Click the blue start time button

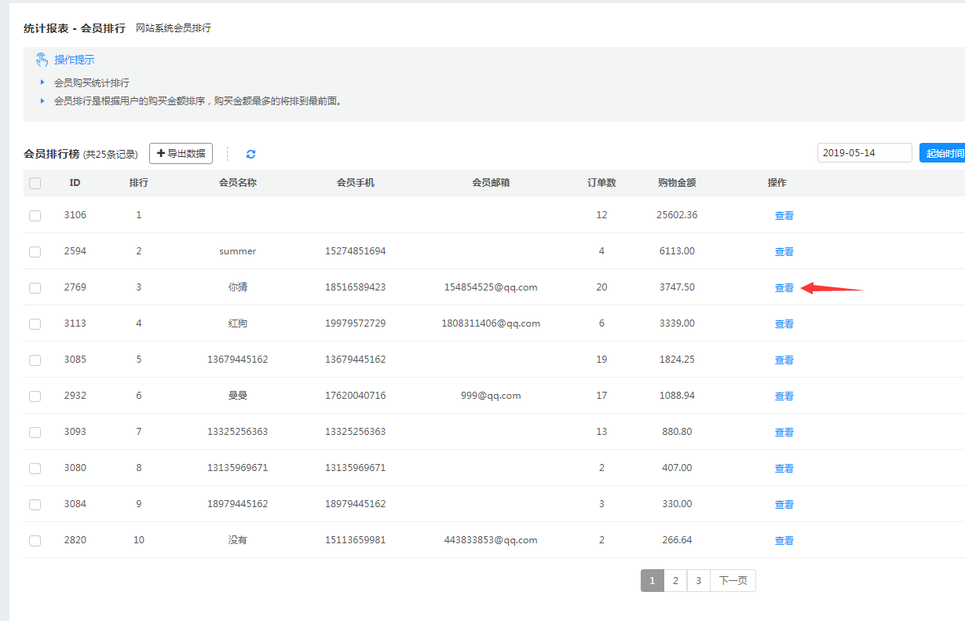[x=943, y=153]
